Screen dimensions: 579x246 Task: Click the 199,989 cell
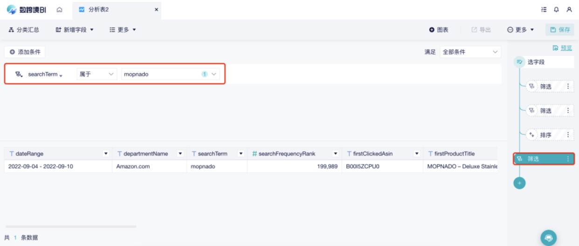point(294,166)
